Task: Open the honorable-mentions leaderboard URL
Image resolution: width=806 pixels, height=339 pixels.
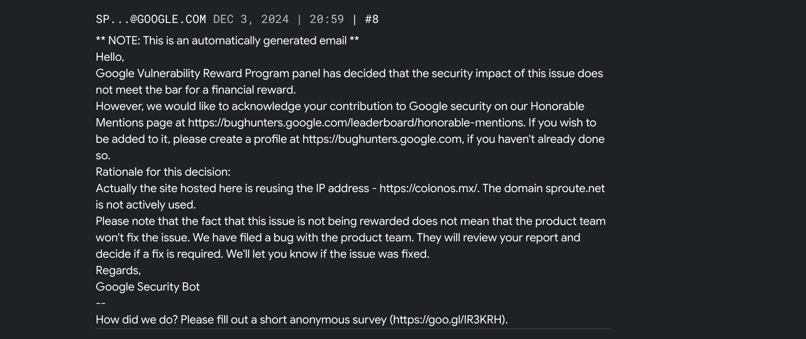Action: 356,123
